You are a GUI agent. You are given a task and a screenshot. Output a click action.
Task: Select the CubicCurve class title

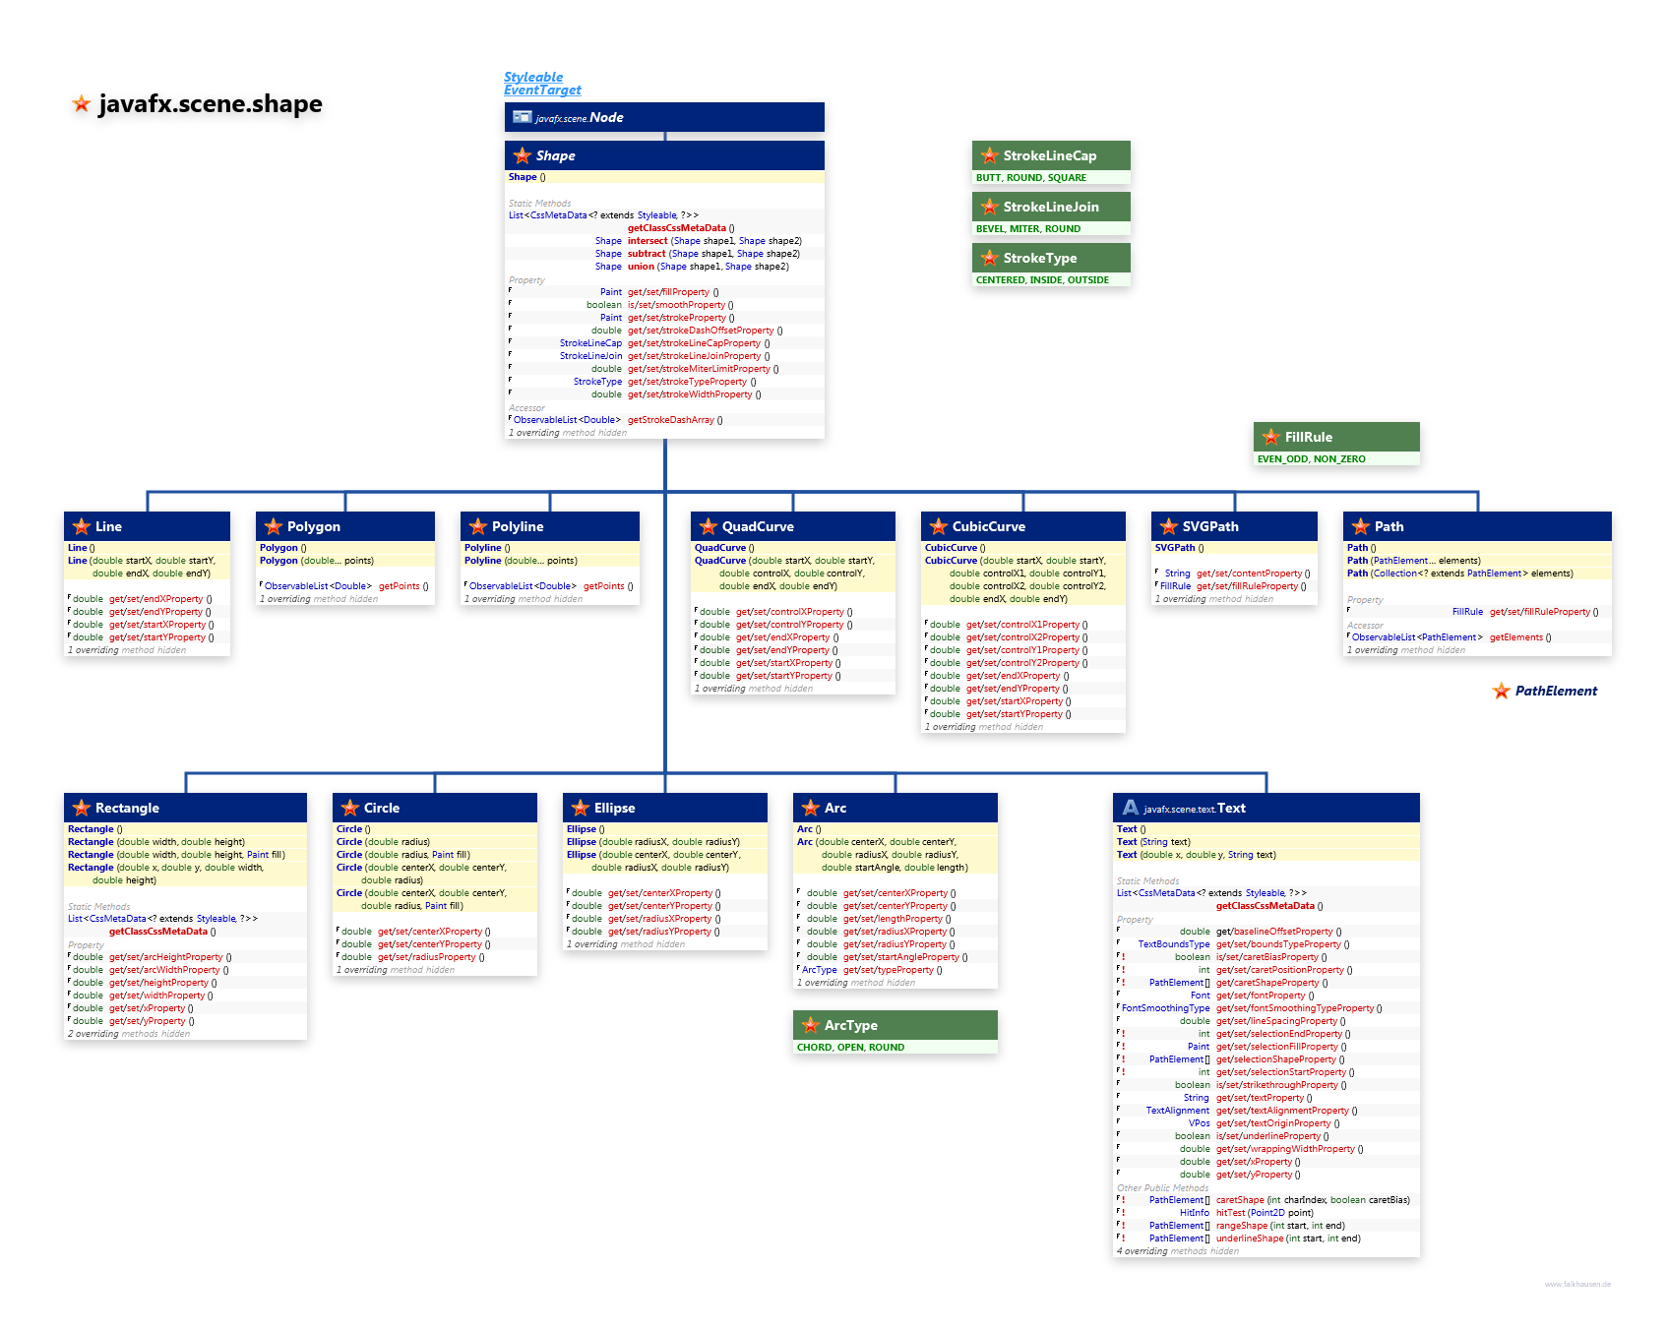pyautogui.click(x=988, y=526)
